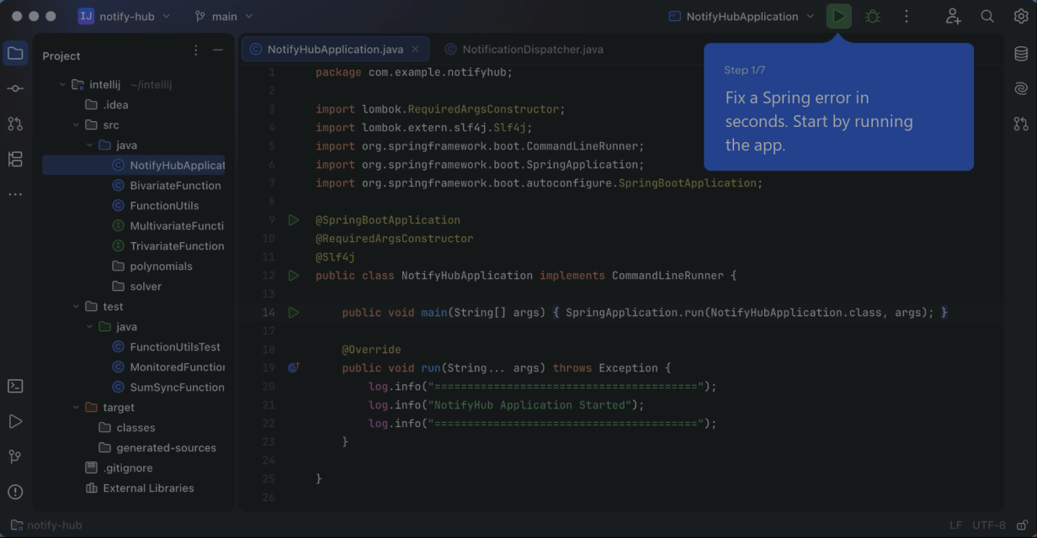The height and width of the screenshot is (538, 1037).
Task: Collapse the java folder under src
Action: [x=89, y=145]
